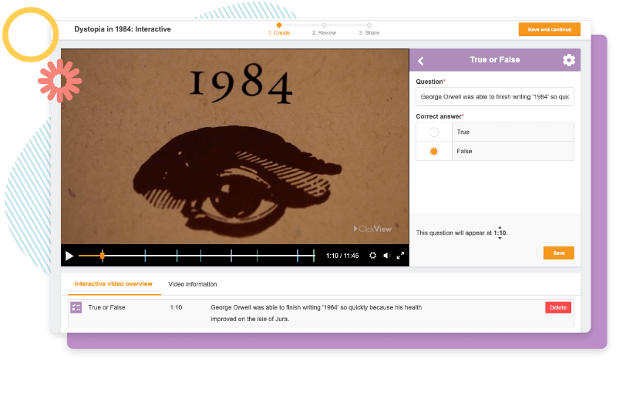Save the True or False question
The height and width of the screenshot is (395, 643).
click(558, 253)
